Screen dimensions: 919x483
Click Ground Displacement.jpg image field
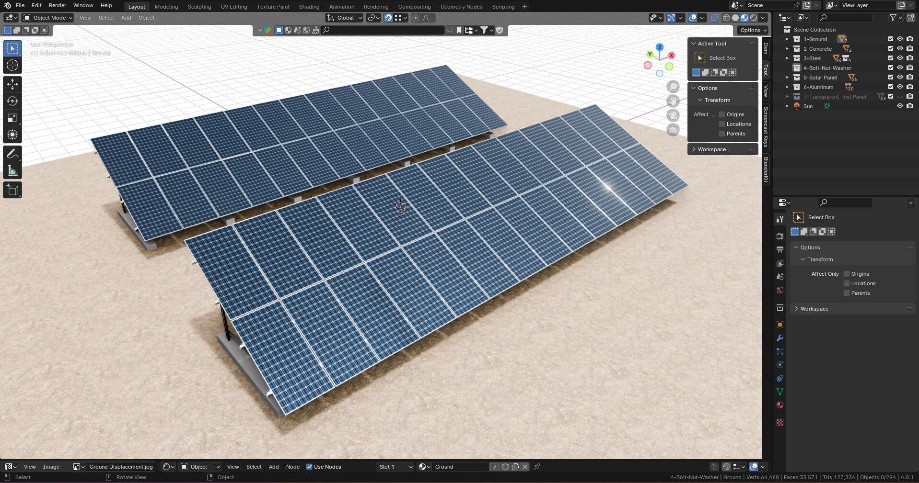pyautogui.click(x=121, y=467)
